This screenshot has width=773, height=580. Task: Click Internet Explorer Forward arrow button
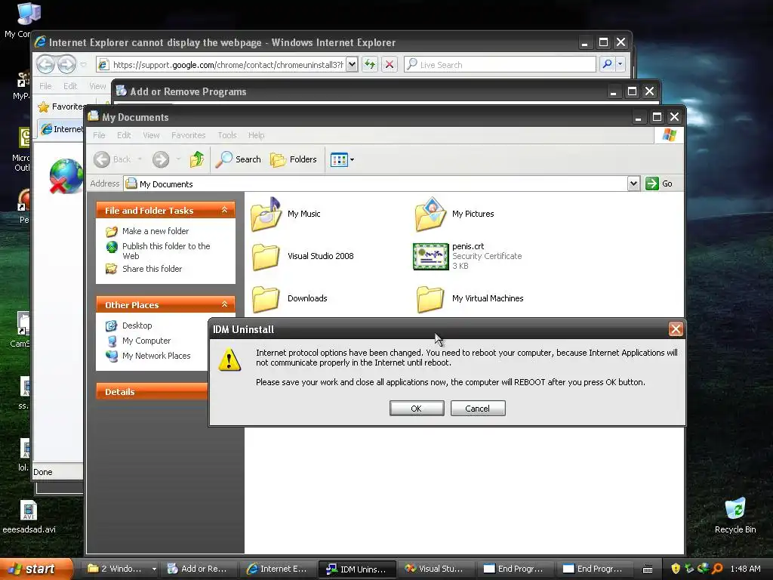pyautogui.click(x=66, y=64)
